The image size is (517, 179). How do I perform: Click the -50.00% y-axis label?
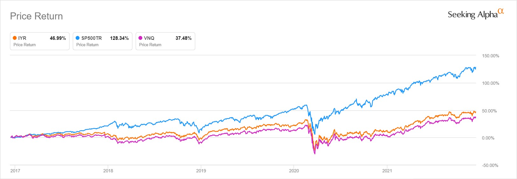[x=490, y=165]
